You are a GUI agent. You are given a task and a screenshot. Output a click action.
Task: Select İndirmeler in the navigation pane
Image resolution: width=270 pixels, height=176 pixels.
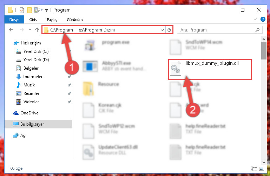[x=33, y=77]
